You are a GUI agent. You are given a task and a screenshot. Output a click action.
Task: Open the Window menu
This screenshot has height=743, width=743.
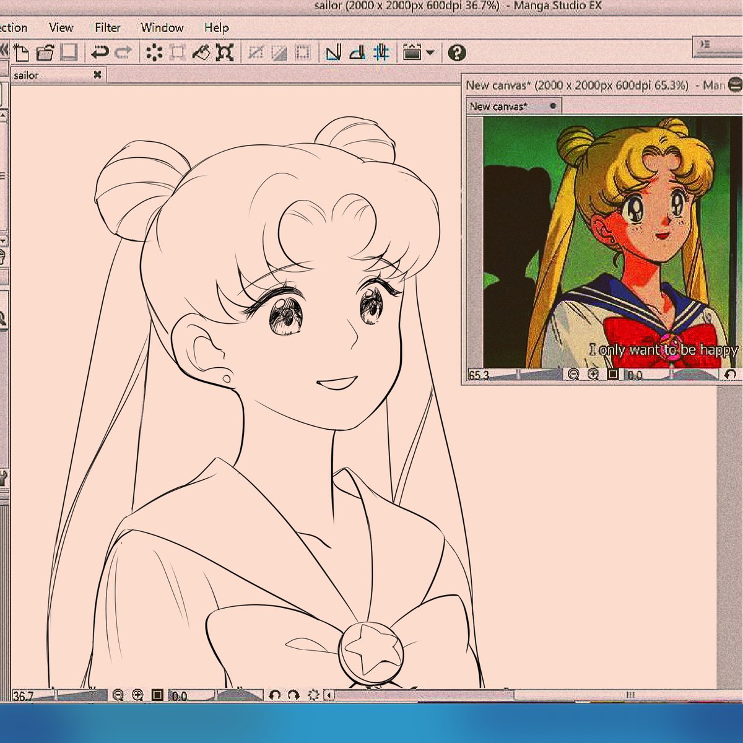(162, 27)
